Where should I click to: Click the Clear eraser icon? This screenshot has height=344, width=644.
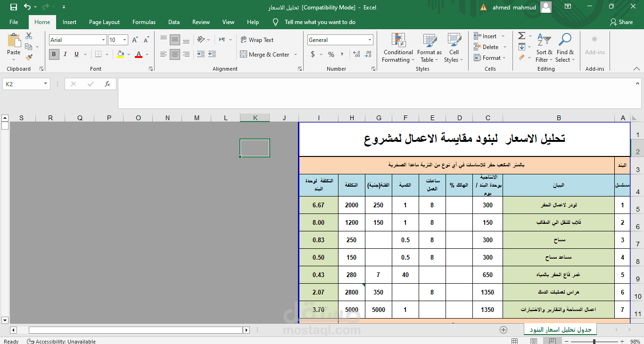pyautogui.click(x=521, y=57)
